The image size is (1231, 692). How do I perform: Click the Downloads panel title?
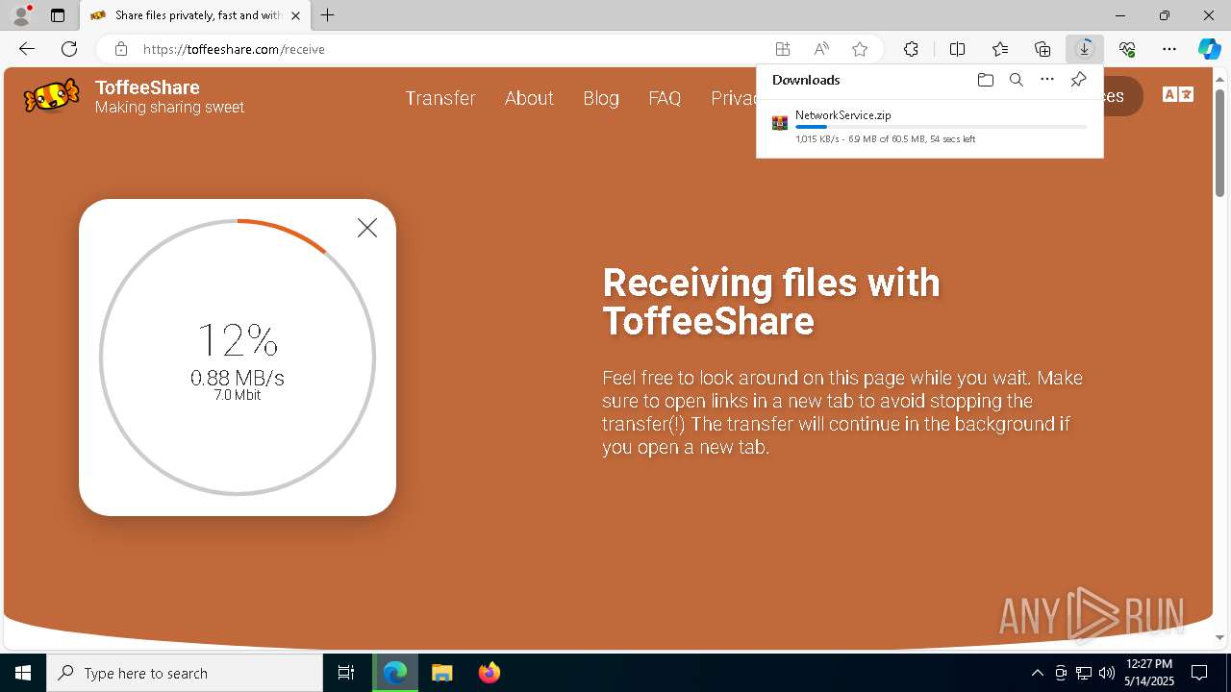click(x=806, y=80)
